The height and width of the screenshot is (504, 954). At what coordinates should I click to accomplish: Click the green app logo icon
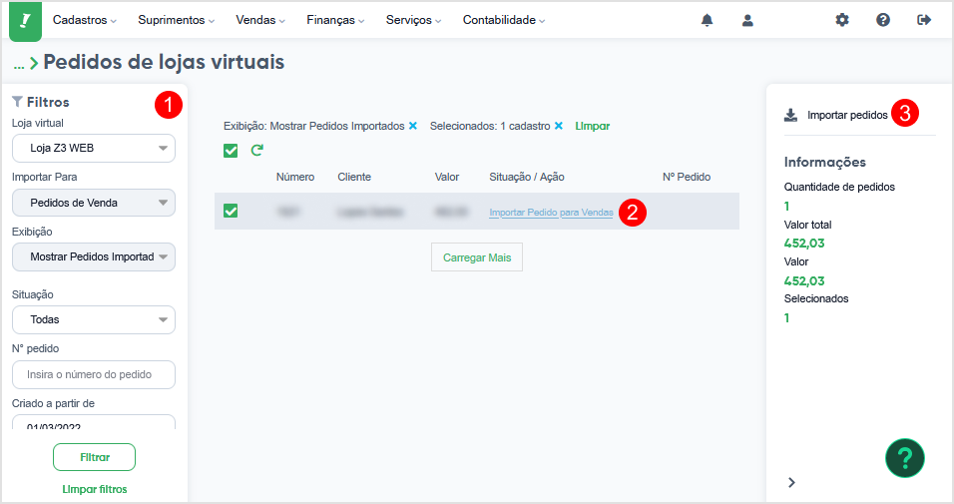(x=25, y=21)
